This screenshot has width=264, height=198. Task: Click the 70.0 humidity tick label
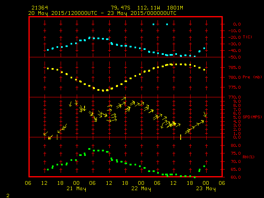click(236, 161)
